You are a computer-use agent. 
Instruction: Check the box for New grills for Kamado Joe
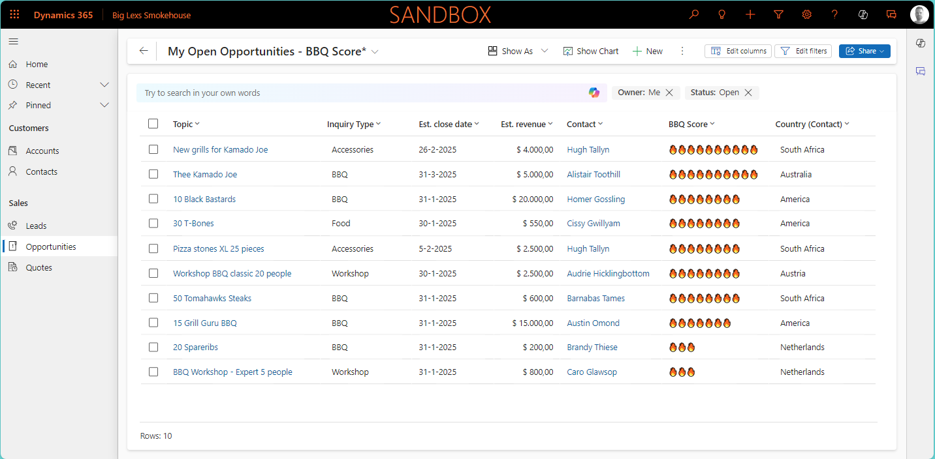(x=153, y=149)
